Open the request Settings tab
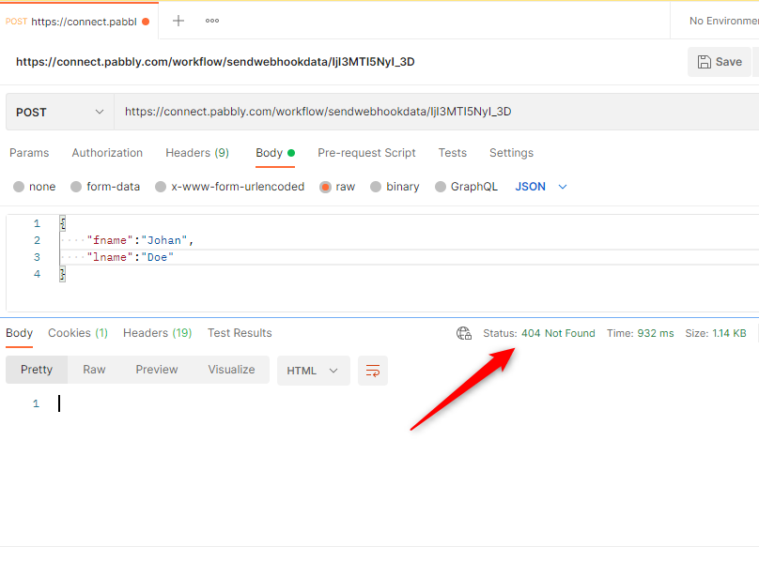The image size is (759, 562). (511, 153)
